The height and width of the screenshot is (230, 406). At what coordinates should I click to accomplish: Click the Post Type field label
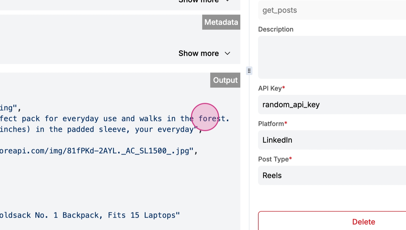coord(273,159)
